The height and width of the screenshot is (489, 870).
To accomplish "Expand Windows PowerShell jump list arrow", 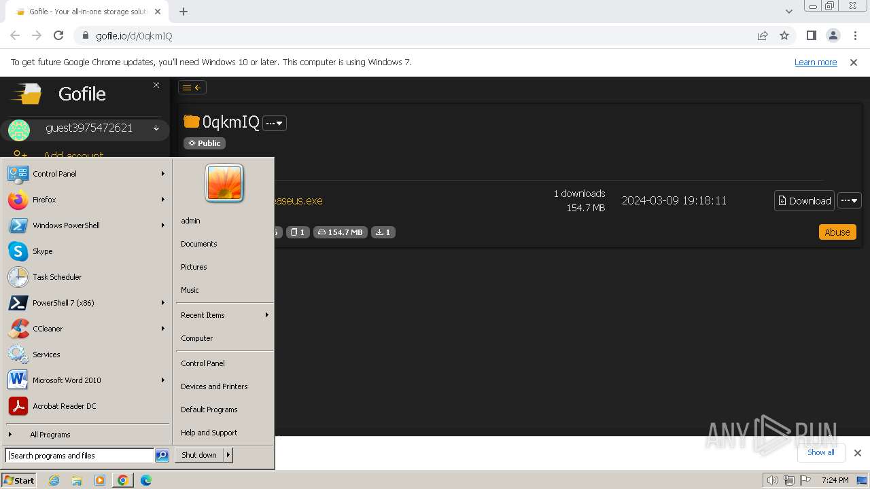I will tap(163, 225).
